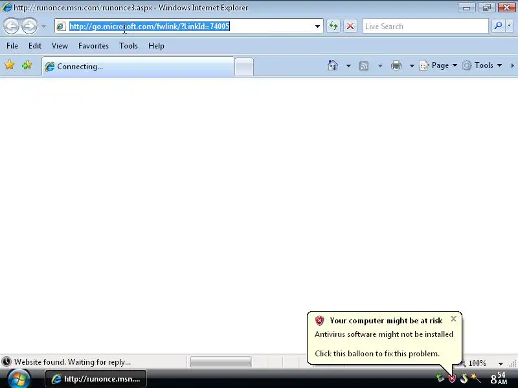518x388 pixels.
Task: Click the RSS Feeds icon
Action: click(x=364, y=66)
